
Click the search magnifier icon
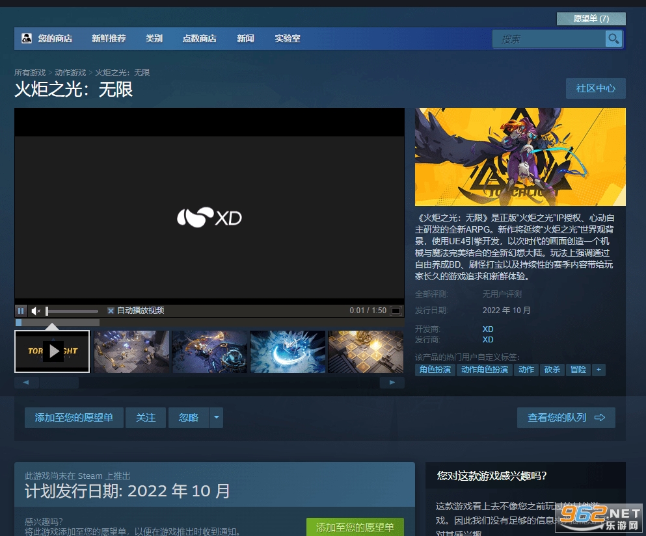[x=612, y=38]
